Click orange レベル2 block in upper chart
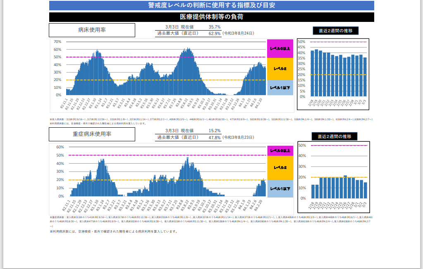 [x=280, y=69]
